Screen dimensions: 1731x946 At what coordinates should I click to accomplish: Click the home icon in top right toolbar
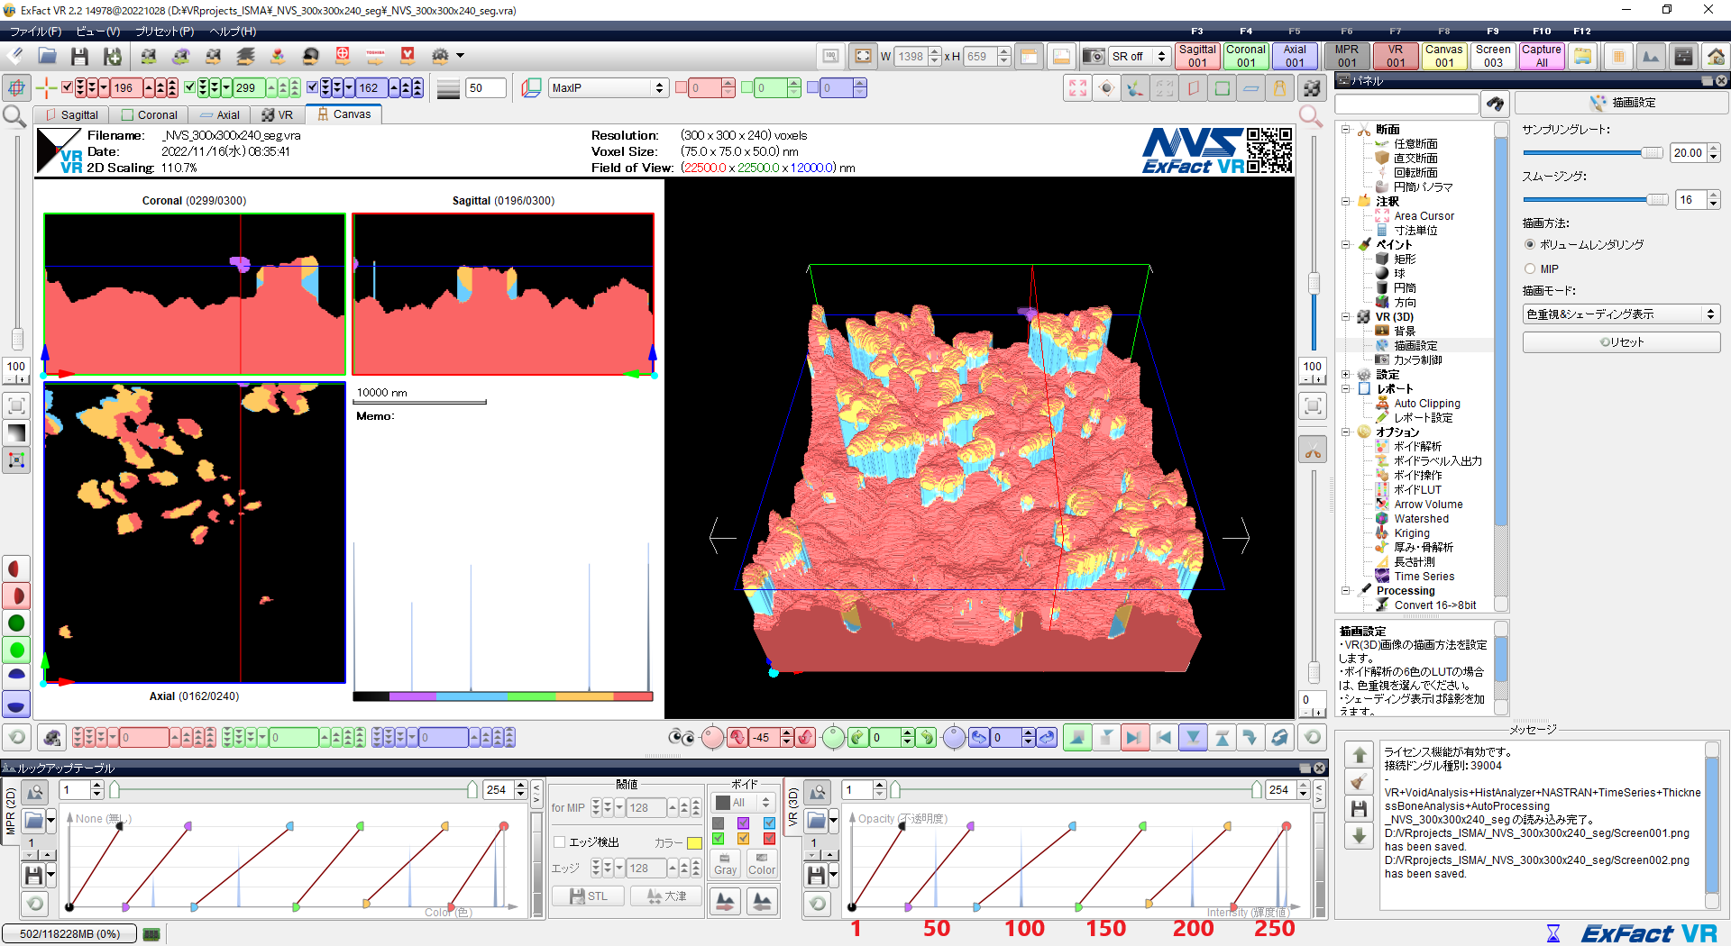pos(1716,56)
